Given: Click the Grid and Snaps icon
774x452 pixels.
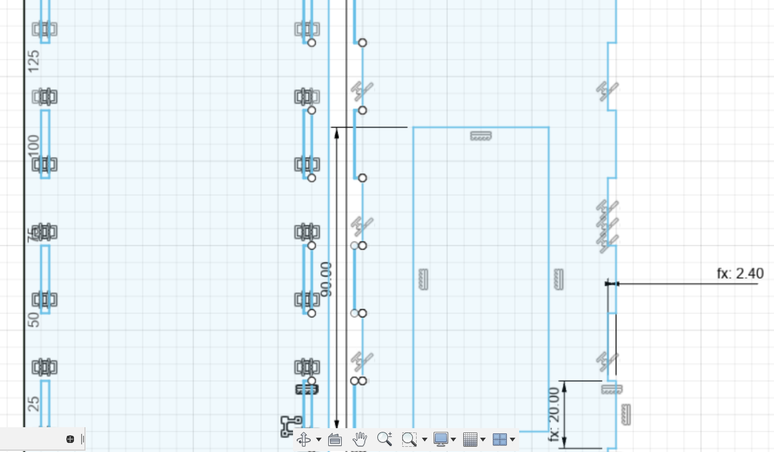Looking at the screenshot, I should (470, 439).
